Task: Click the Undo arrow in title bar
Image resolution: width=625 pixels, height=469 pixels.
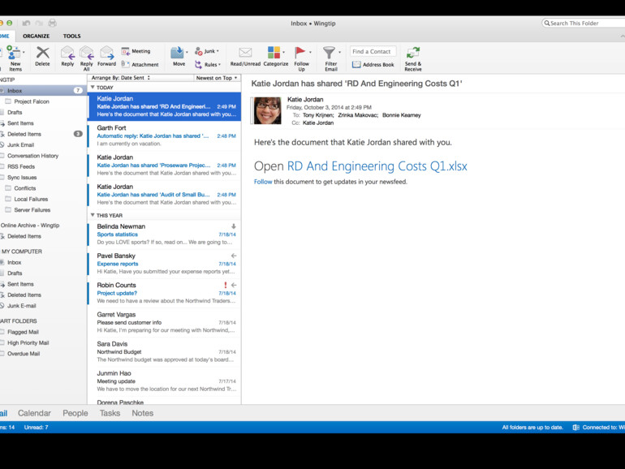Action: click(26, 23)
